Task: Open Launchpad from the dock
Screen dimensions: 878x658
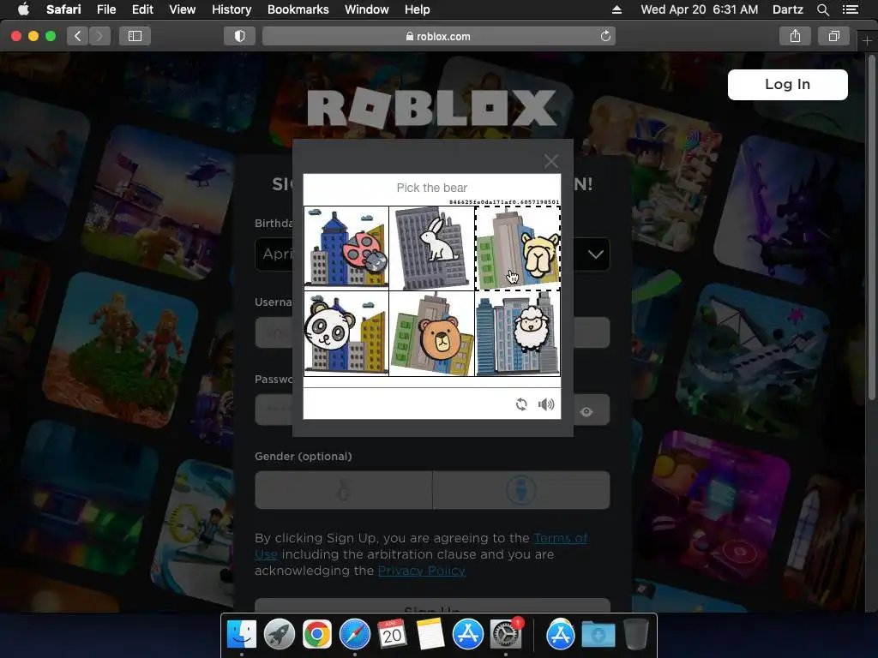Action: coord(280,635)
